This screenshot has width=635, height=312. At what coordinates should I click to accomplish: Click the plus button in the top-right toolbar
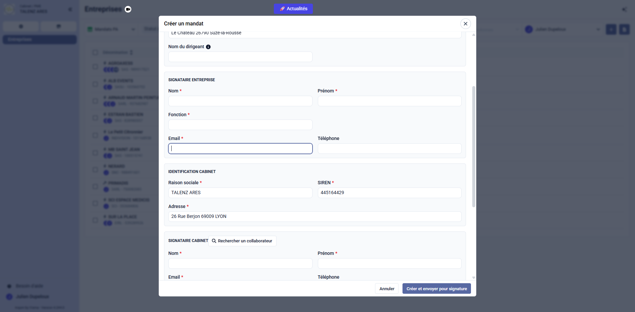[611, 29]
